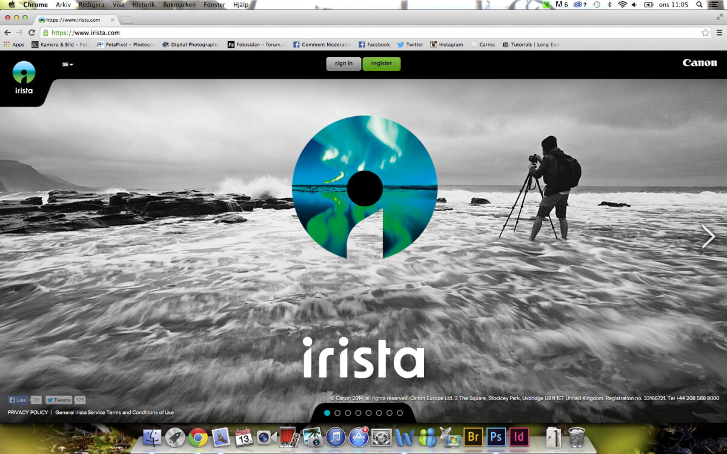
Task: Open the Fönster menu
Action: coord(214,5)
